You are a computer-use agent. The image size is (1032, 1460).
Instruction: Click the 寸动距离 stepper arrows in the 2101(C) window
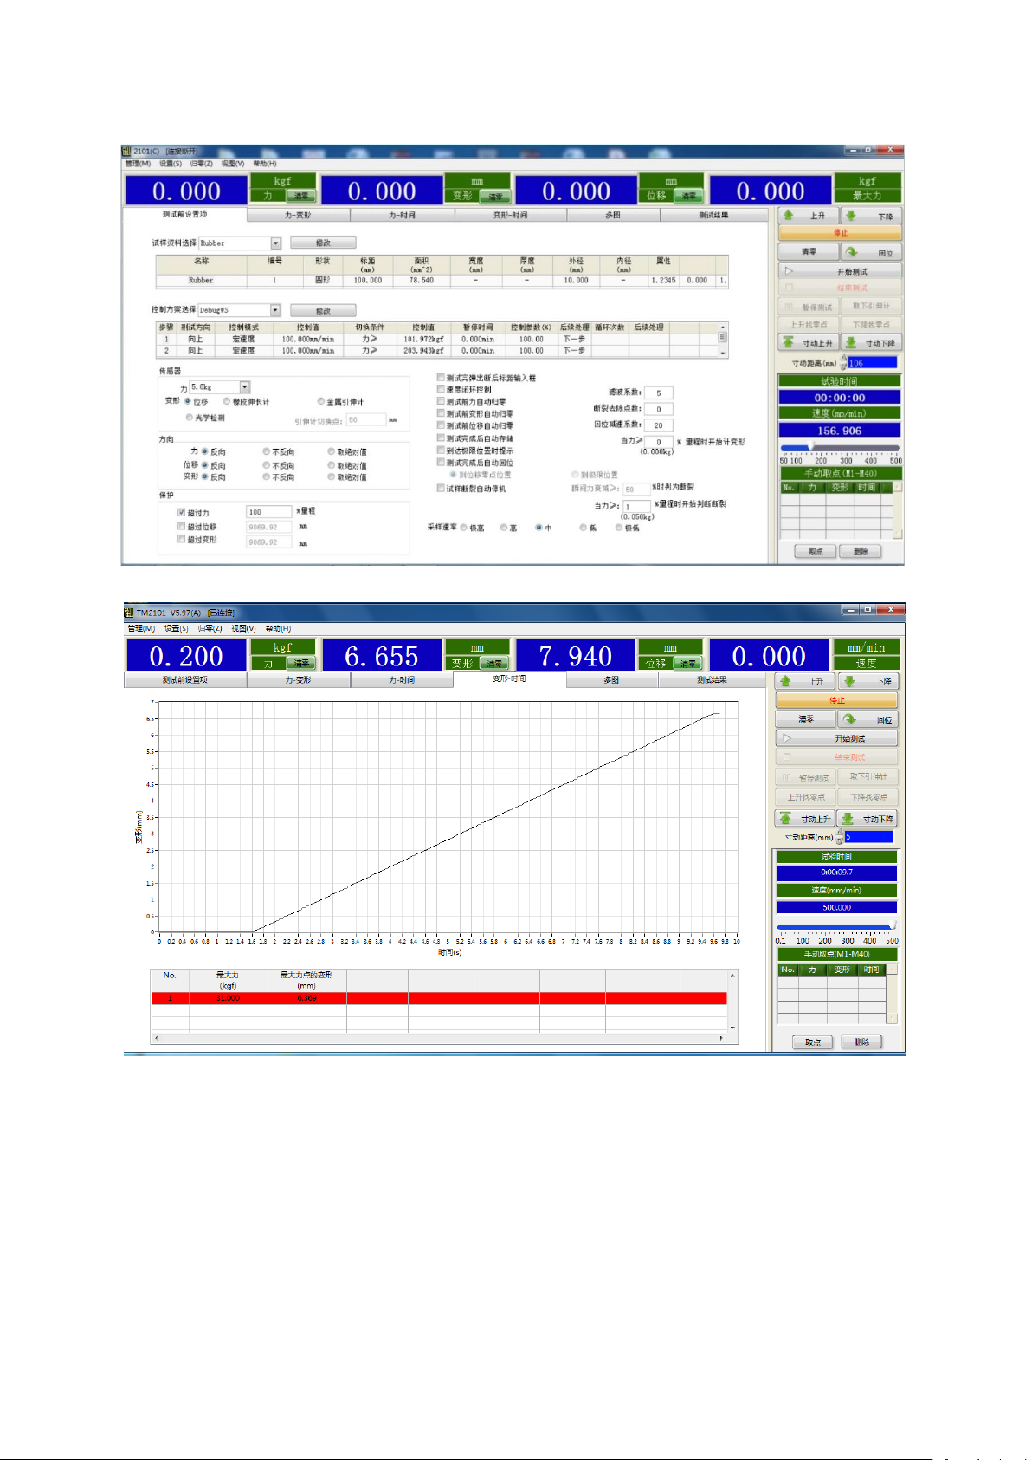[x=843, y=362]
